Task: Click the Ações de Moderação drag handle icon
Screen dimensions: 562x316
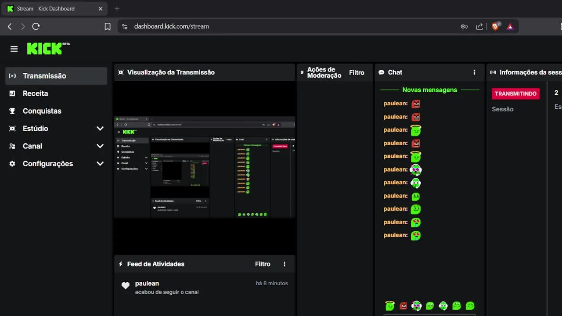Action: coord(302,72)
